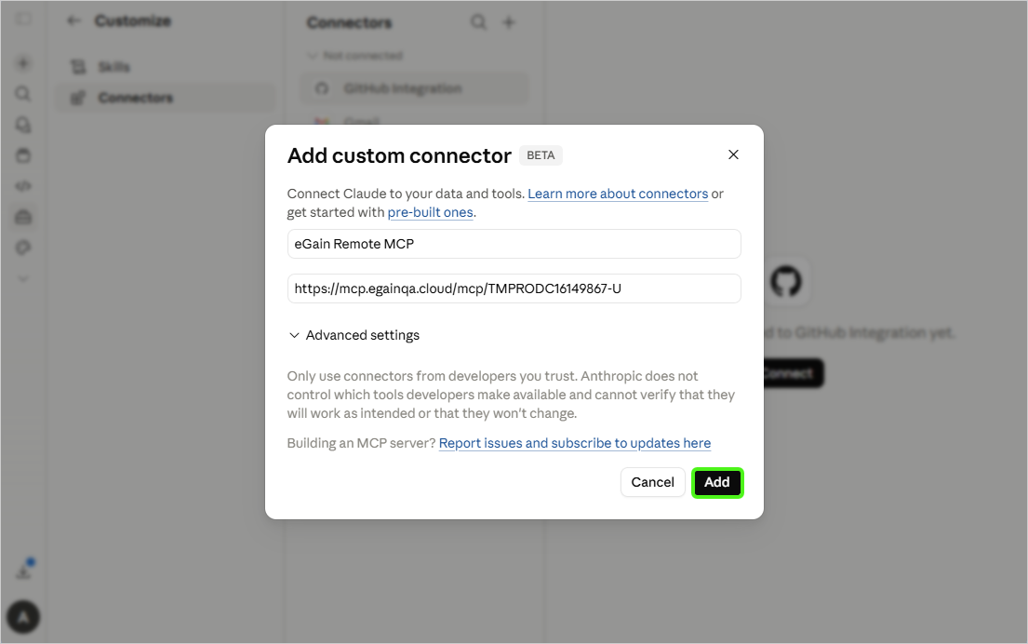The image size is (1028, 644).
Task: Close the Add custom connector dialog
Action: click(x=733, y=154)
